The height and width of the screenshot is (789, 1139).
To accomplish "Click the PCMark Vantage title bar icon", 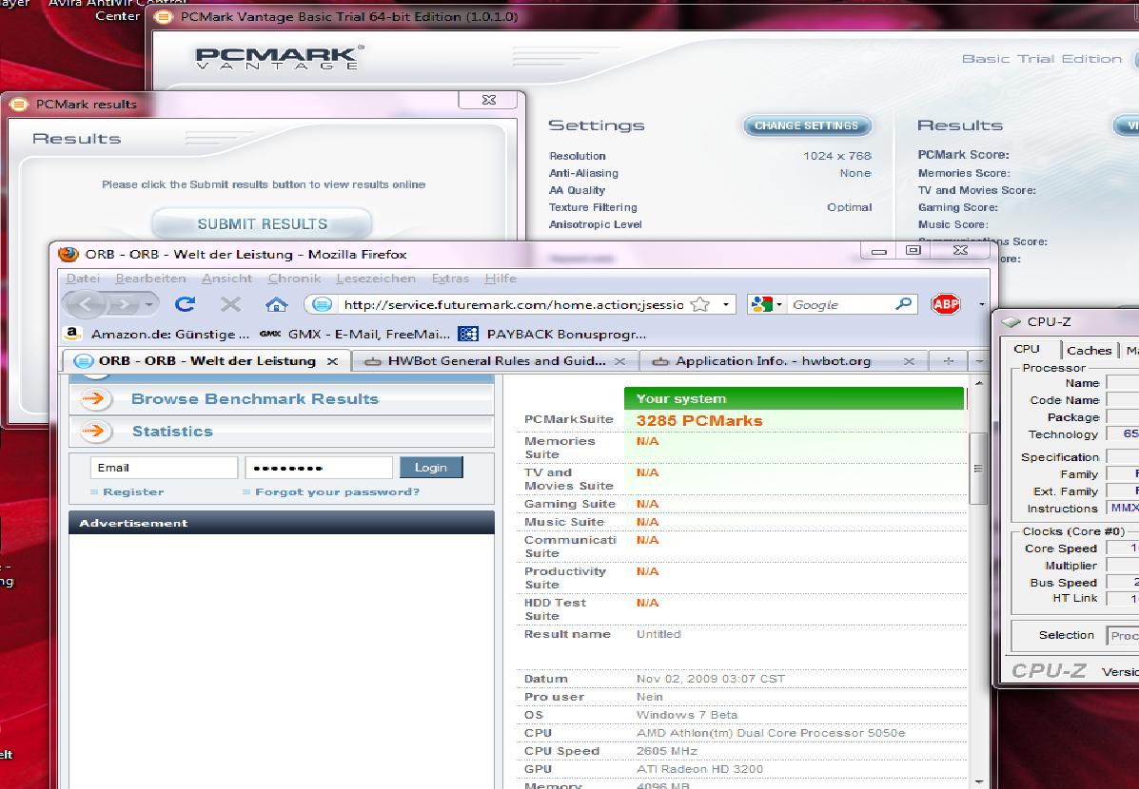I will [x=165, y=17].
